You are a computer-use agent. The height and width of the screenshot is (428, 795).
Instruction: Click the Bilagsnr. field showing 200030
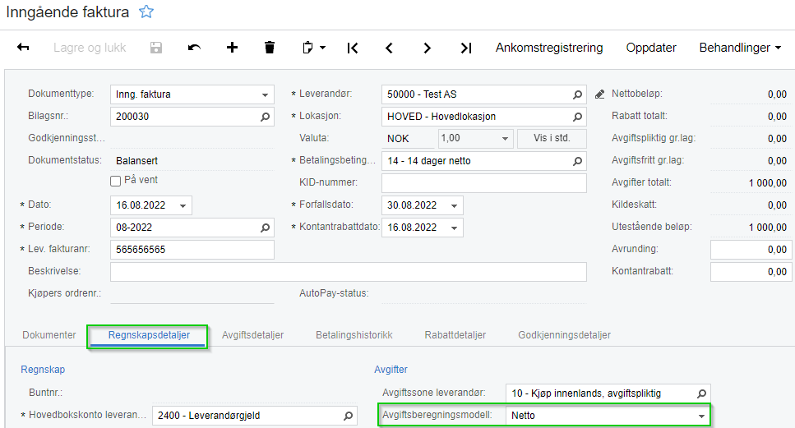(x=192, y=117)
